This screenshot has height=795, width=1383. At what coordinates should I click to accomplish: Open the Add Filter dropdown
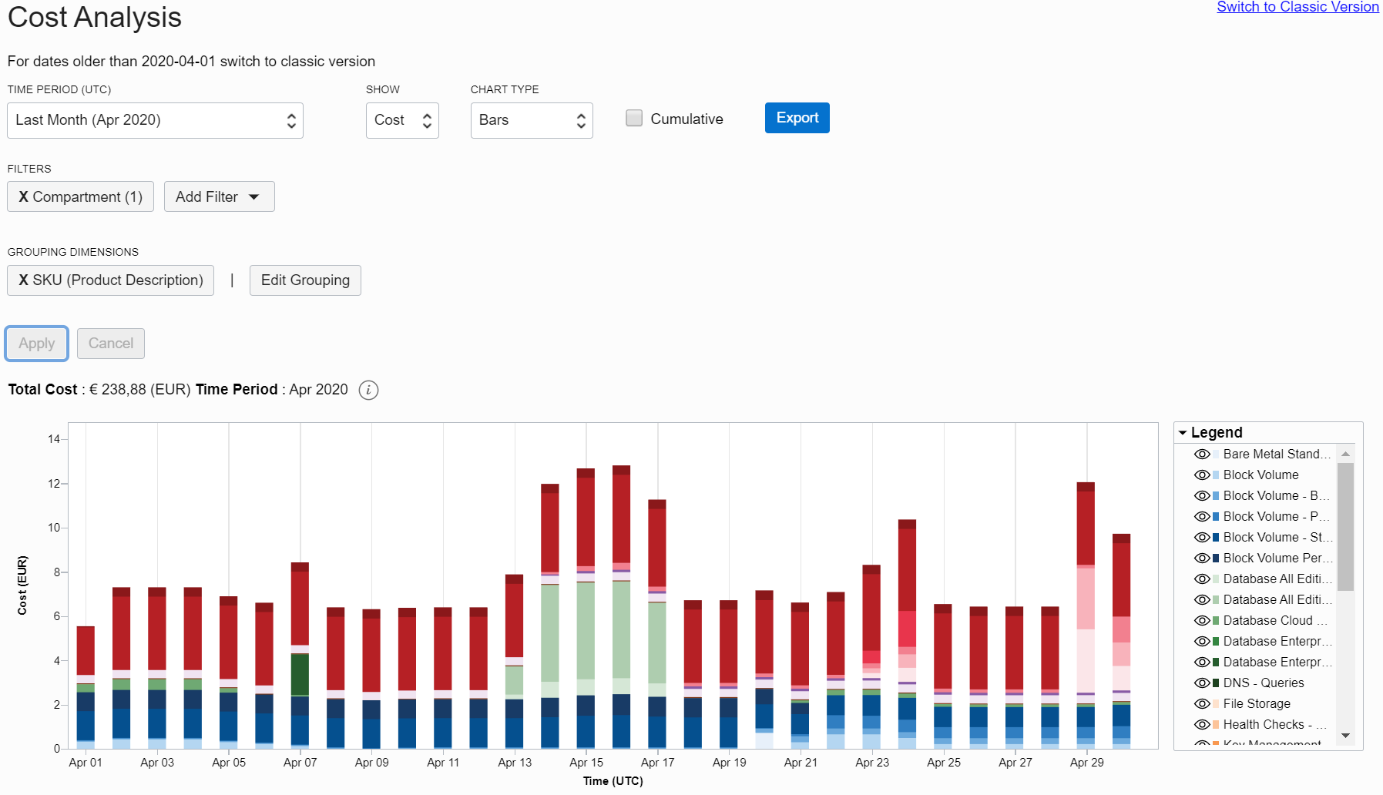pyautogui.click(x=219, y=196)
